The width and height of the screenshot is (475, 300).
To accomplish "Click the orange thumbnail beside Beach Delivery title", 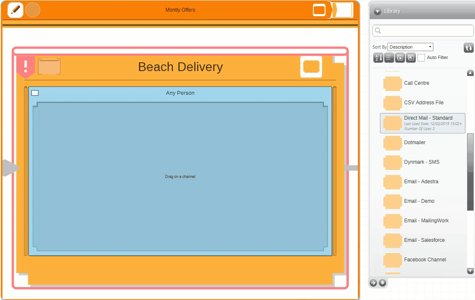I will tap(49, 66).
